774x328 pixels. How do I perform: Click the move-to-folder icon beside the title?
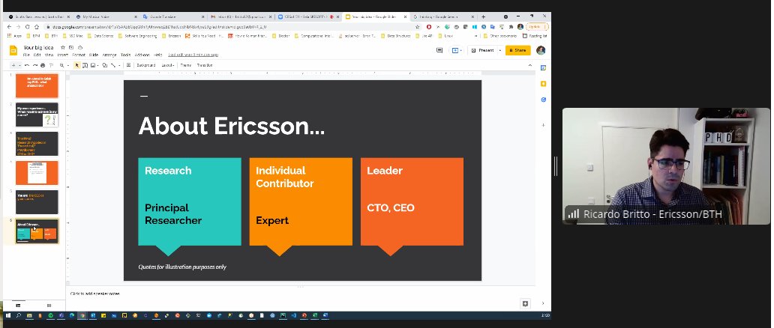pos(71,47)
